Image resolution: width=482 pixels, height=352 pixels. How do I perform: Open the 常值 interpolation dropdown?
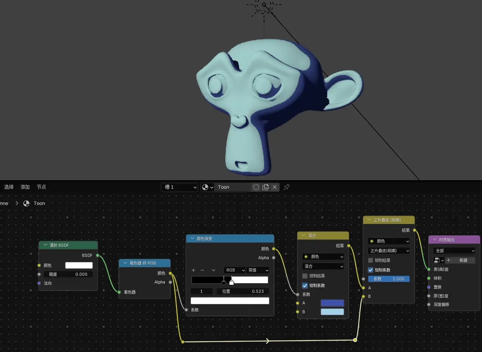(x=258, y=270)
